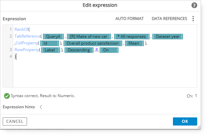
Task: Select the Dataset year token
Action: [x=168, y=37]
